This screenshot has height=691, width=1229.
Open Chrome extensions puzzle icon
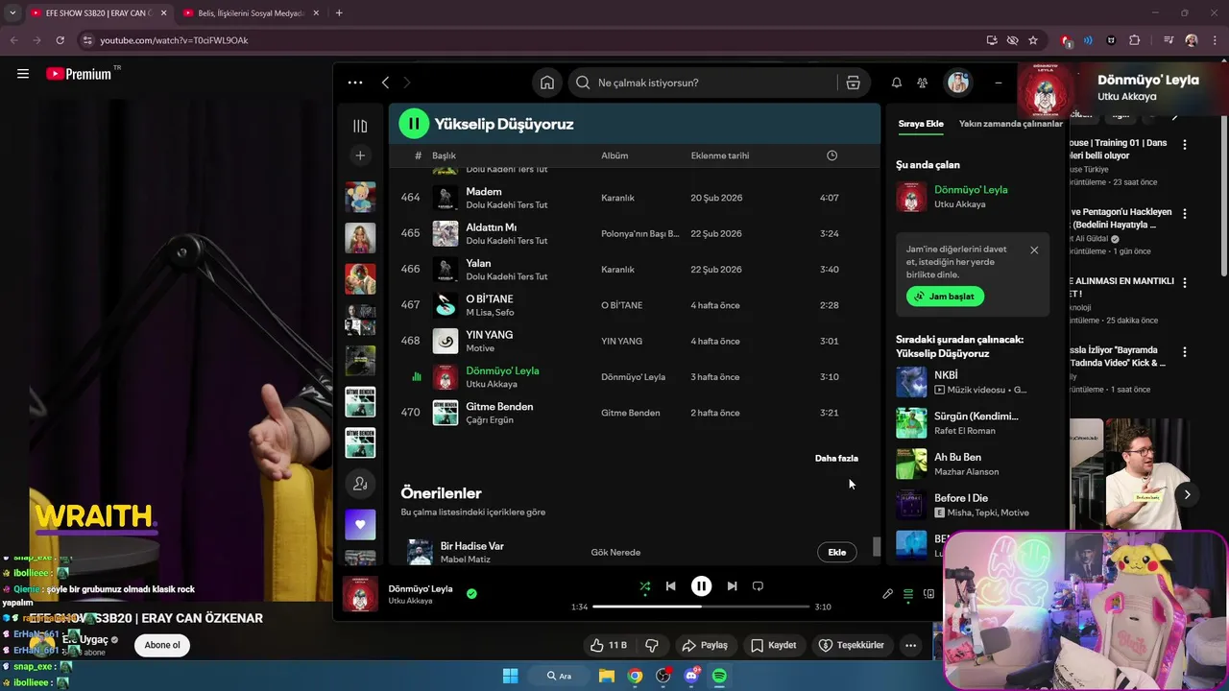coord(1135,40)
